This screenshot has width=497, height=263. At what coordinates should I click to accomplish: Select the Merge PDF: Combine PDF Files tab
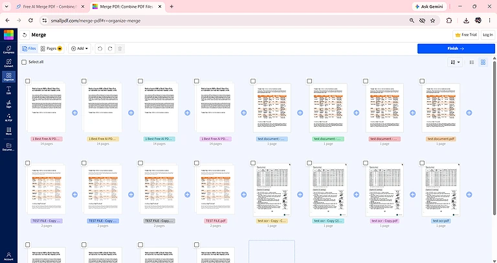tap(127, 6)
